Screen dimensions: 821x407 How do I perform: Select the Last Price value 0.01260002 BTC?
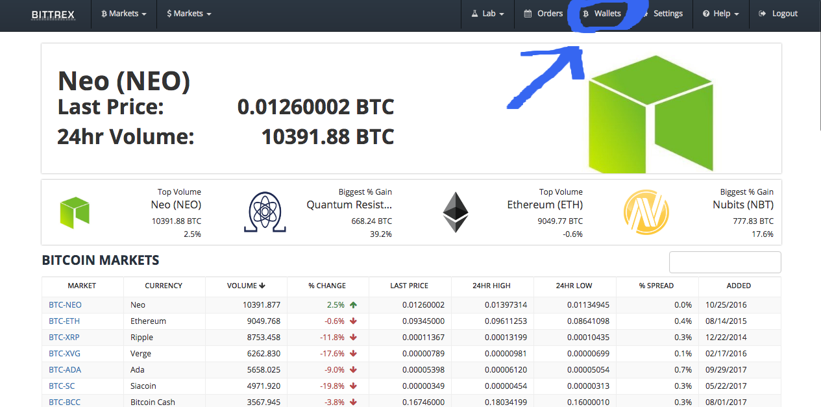point(315,106)
